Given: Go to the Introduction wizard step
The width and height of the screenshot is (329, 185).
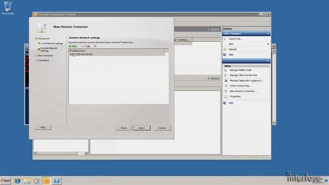Looking at the screenshot, I should pyautogui.click(x=44, y=39).
